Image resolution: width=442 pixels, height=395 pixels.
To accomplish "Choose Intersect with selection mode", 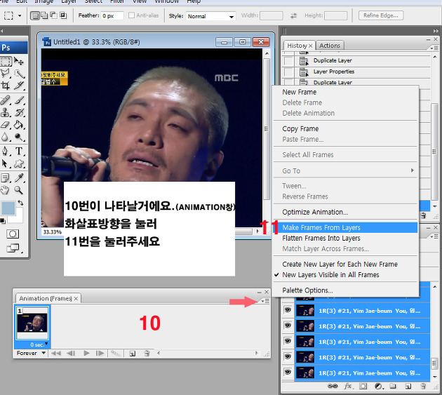I will [x=63, y=15].
